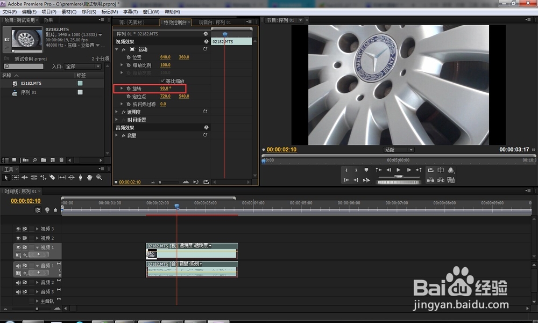The height and width of the screenshot is (323, 538).
Task: Expand the 时间重置 time remapping effect
Action: point(117,120)
